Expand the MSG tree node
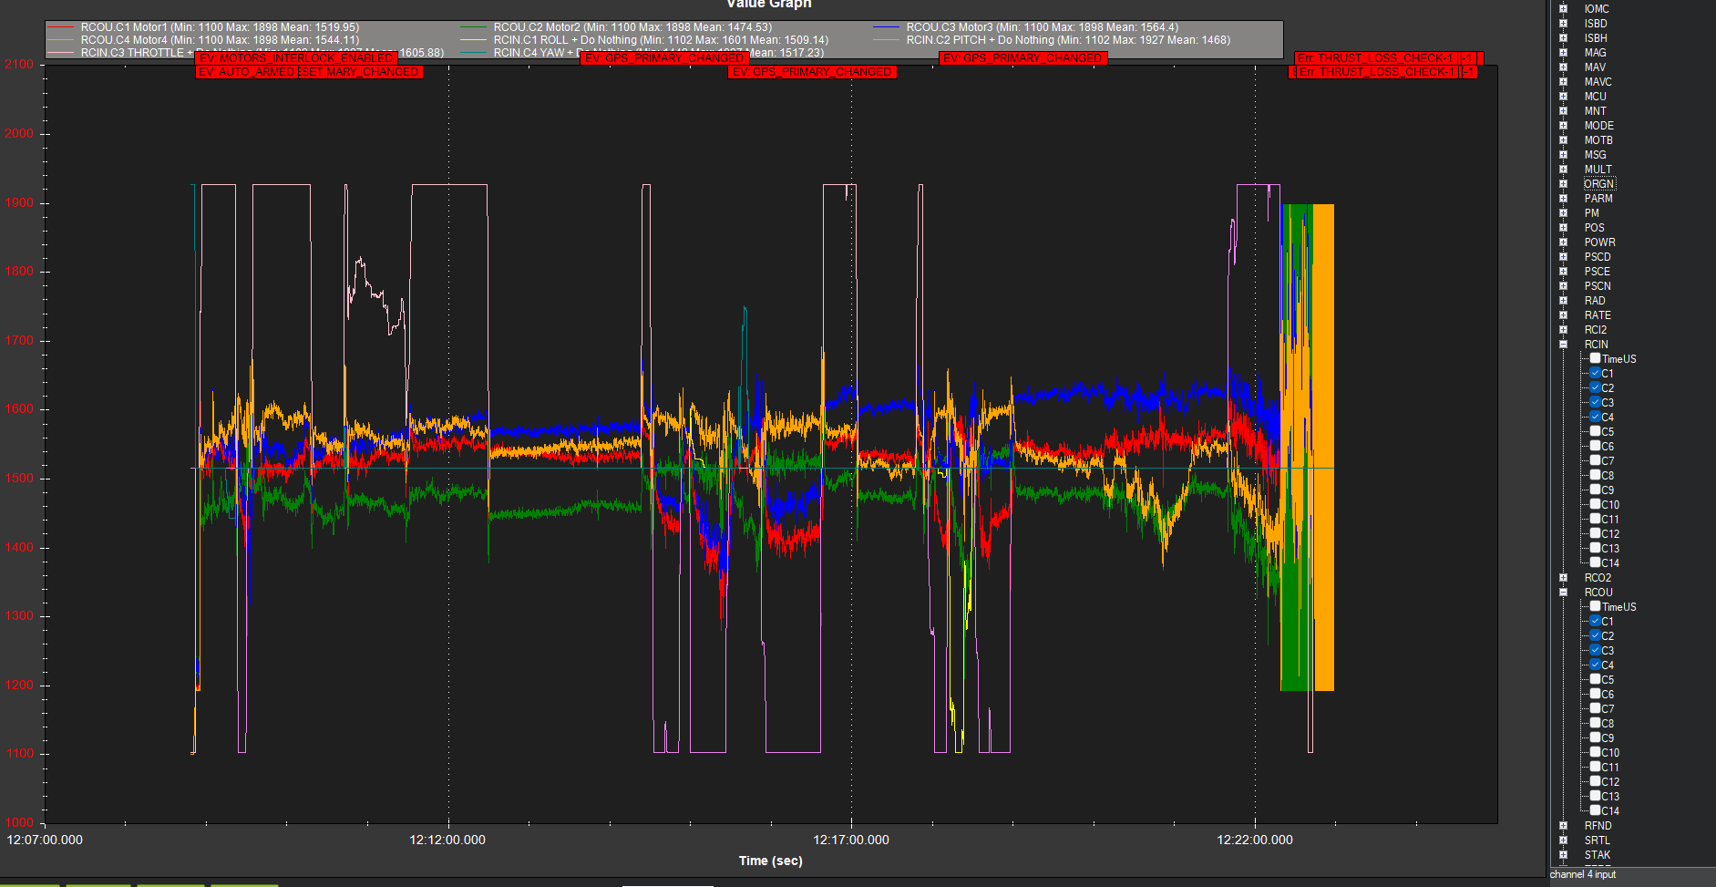The width and height of the screenshot is (1716, 887). point(1563,155)
